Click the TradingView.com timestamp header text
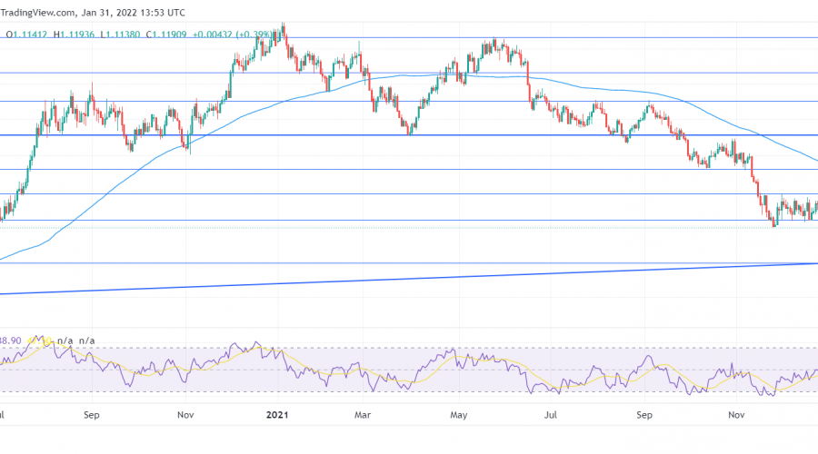The image size is (818, 454). [x=93, y=13]
